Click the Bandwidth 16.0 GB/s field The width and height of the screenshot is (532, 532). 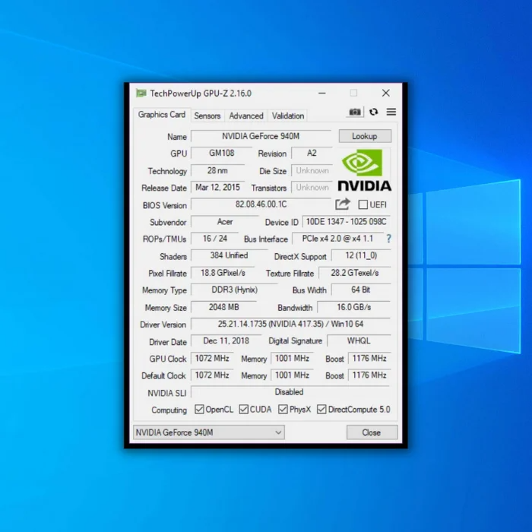pos(354,307)
